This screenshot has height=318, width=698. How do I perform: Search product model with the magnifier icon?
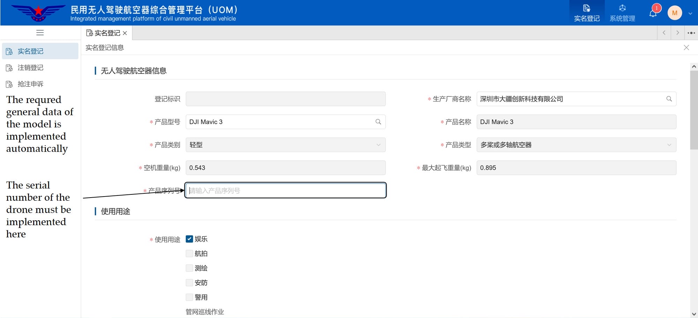click(378, 122)
